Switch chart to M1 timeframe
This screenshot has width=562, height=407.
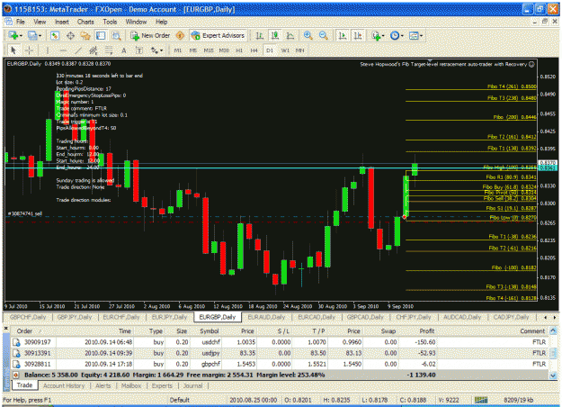[x=178, y=50]
